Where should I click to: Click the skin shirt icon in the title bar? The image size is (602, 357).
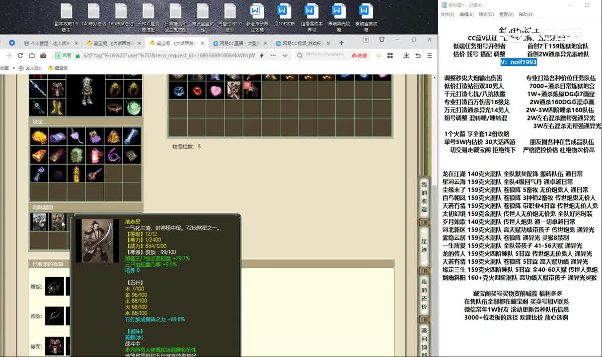tap(382, 40)
